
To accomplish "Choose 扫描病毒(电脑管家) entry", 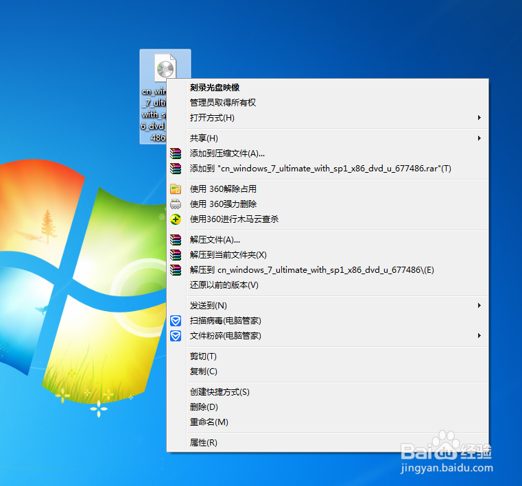I will click(x=327, y=321).
